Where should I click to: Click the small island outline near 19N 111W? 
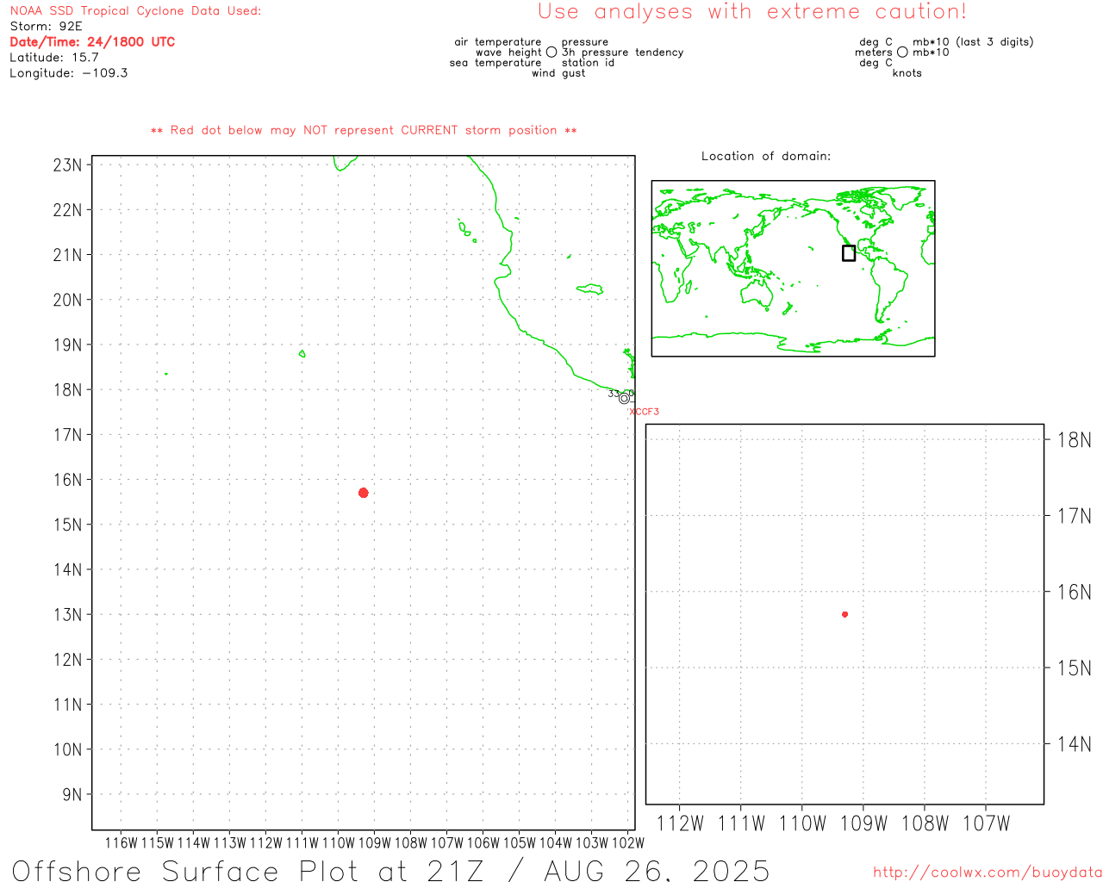coord(302,353)
